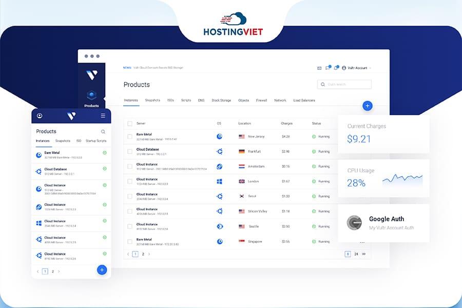This screenshot has height=308, width=462.
Task: Open the Firewall tab
Action: click(x=261, y=100)
